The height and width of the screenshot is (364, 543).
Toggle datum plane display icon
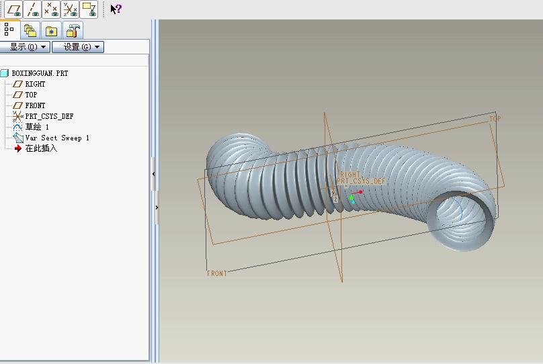coord(14,9)
